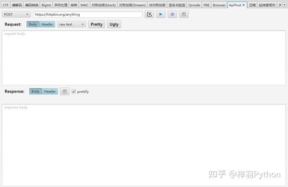This screenshot has height=187, width=288.
Task: Toggle the prettify checkbox
Action: click(73, 92)
